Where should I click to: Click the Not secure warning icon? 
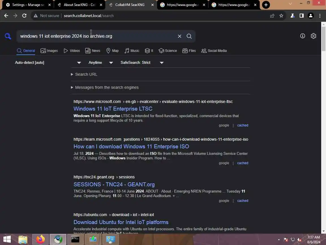36,16
